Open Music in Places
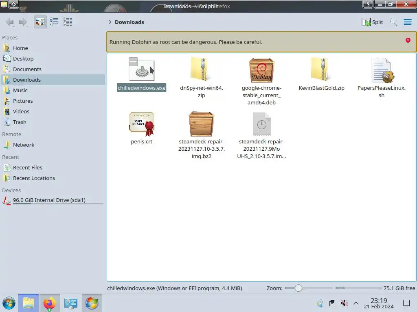 point(53,91)
